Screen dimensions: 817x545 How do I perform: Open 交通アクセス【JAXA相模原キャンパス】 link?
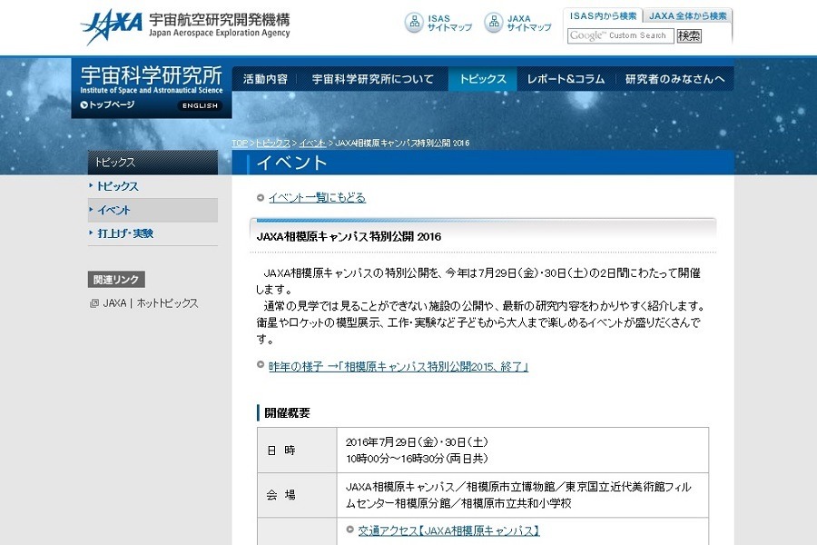448,530
